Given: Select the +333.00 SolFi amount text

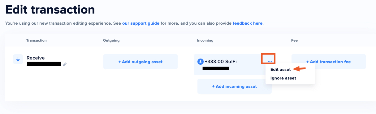Looking at the screenshot, I should pos(222,62).
